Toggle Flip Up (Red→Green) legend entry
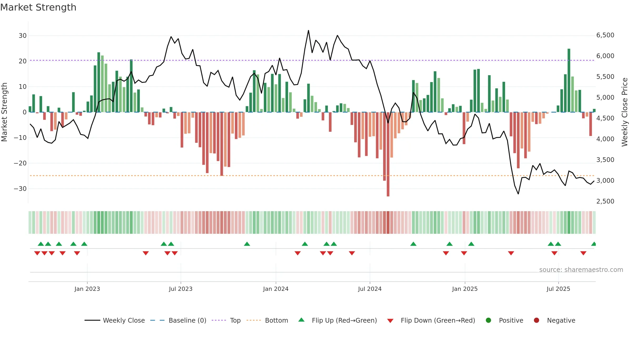The image size is (632, 355). tap(338, 320)
